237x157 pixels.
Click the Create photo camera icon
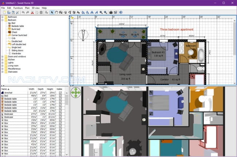click(111, 12)
